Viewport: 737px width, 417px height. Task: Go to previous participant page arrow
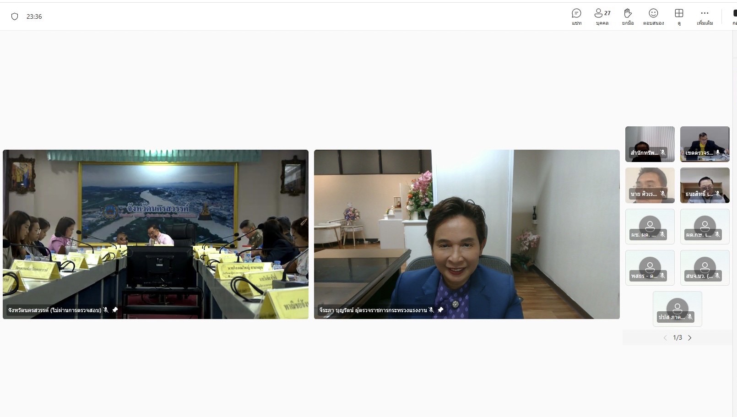click(x=665, y=338)
